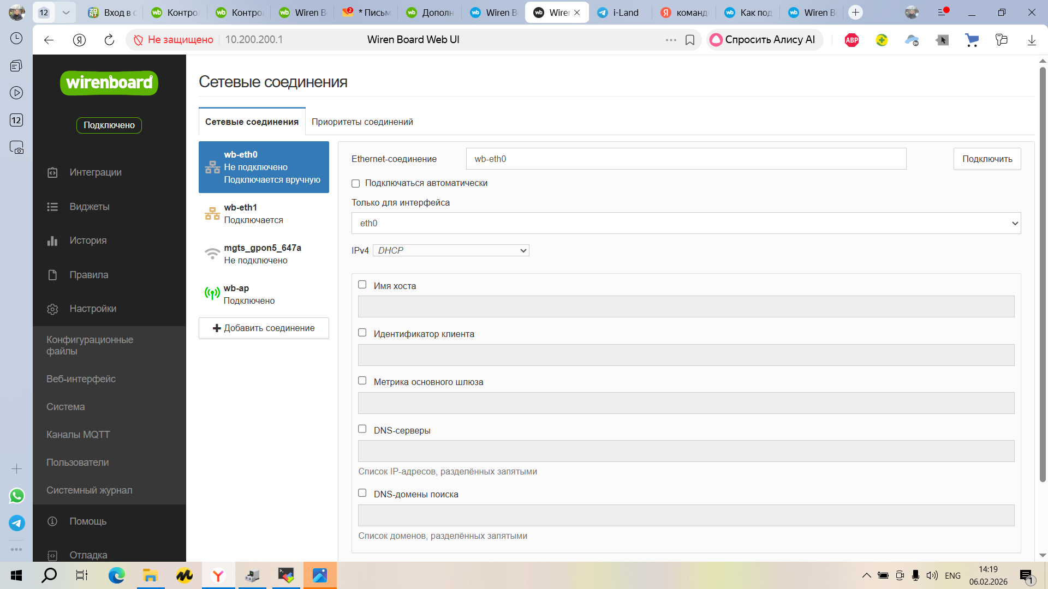This screenshot has width=1048, height=589.
Task: Switch to Приоритеты соединений tab
Action: pyautogui.click(x=362, y=122)
